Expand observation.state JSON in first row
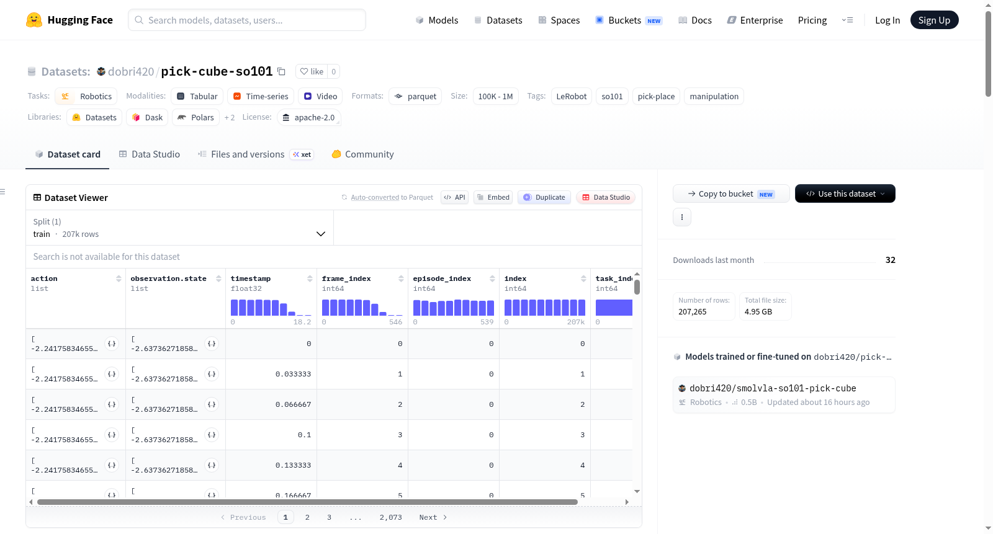Screen dimensions: 993x534 coord(212,344)
